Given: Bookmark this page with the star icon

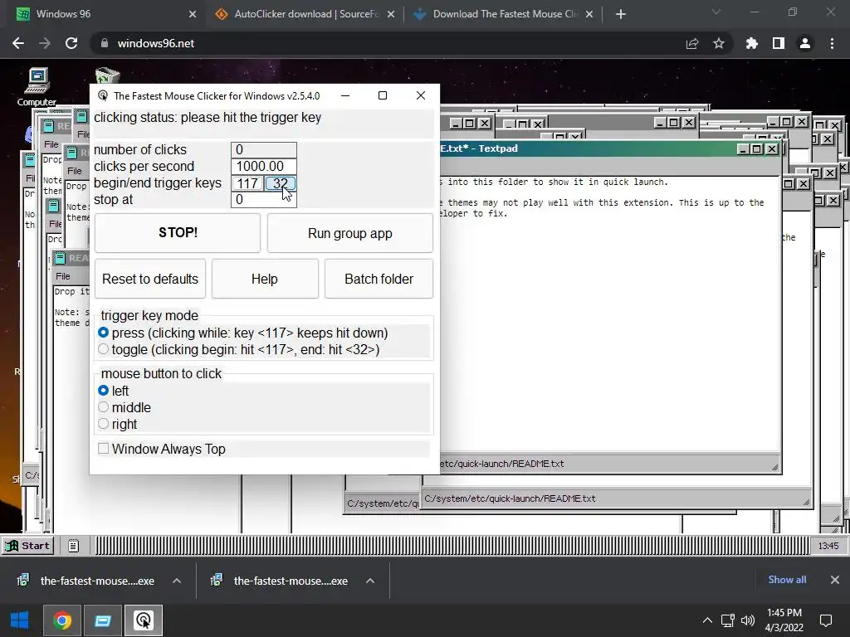Looking at the screenshot, I should 719,43.
